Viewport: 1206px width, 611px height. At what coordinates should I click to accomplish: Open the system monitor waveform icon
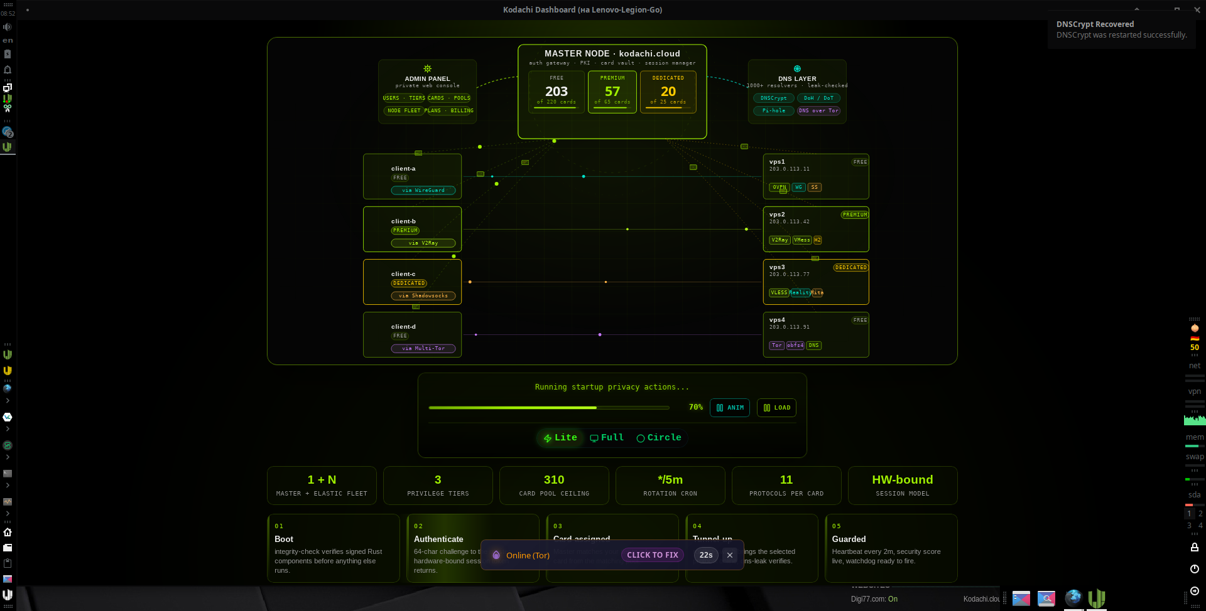tap(8, 502)
